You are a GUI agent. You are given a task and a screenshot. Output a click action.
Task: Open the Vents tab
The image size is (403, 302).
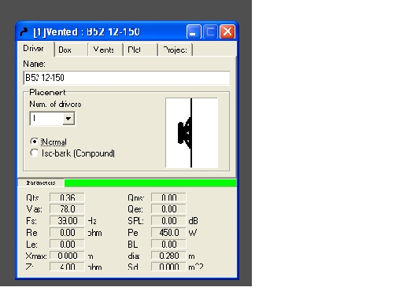coord(105,50)
